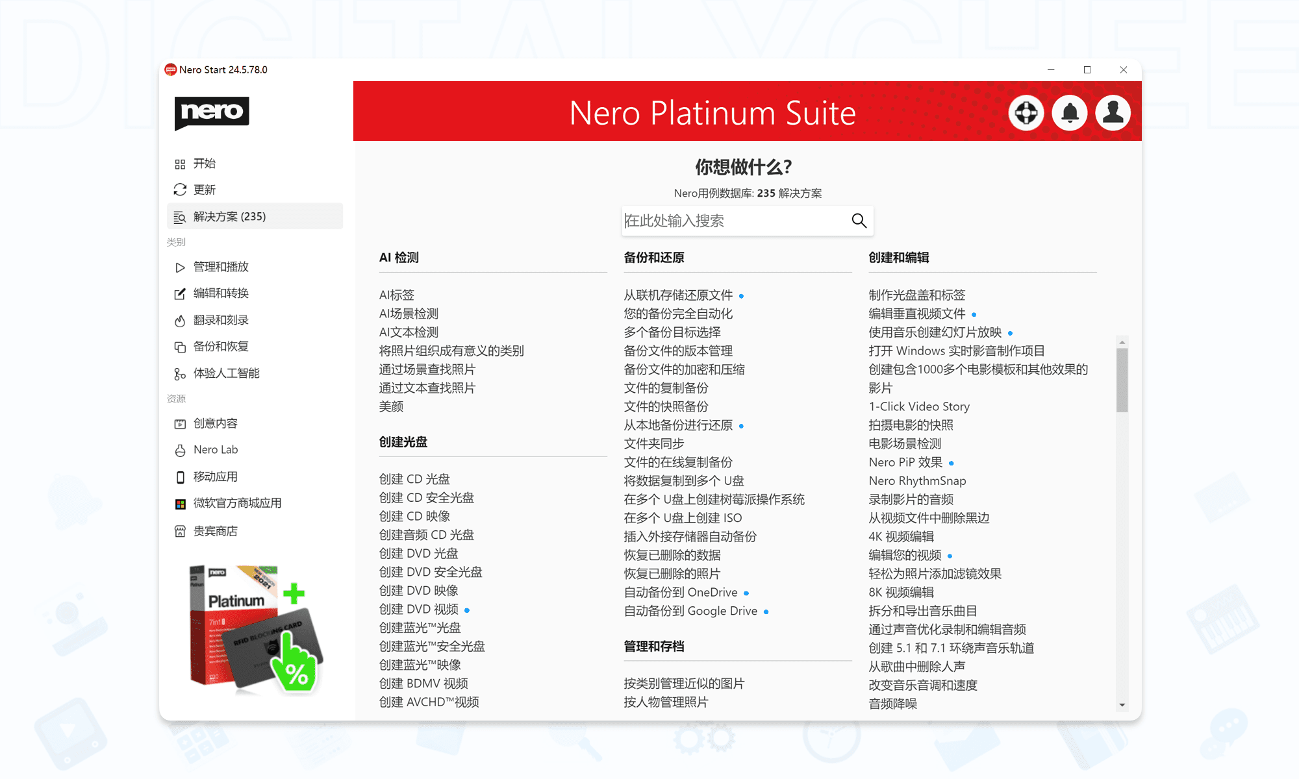This screenshot has width=1299, height=779.
Task: Open notifications via the bell icon
Action: (1069, 112)
